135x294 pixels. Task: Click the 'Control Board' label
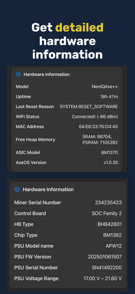(30, 213)
